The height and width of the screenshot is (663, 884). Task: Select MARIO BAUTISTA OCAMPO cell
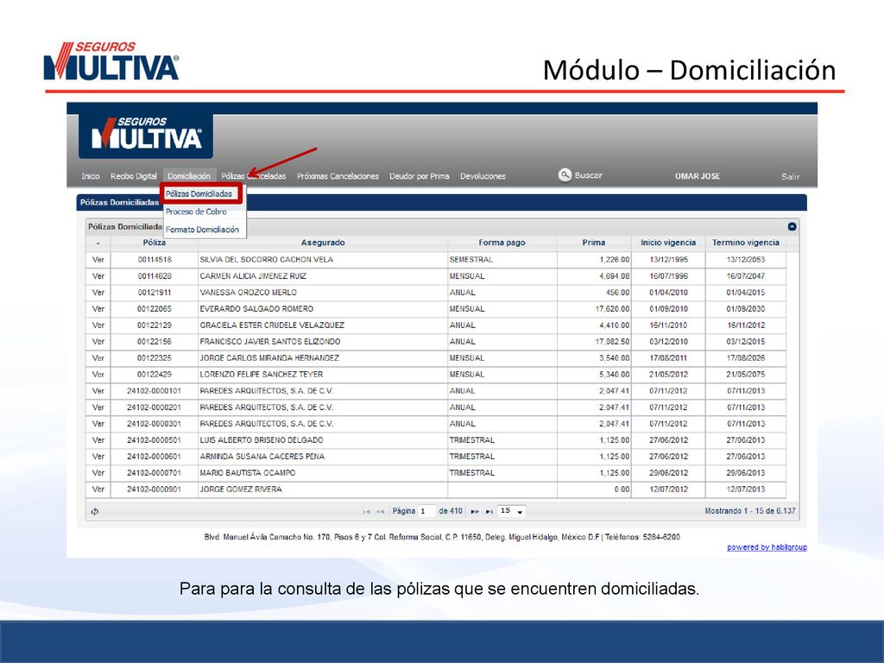tap(323, 472)
